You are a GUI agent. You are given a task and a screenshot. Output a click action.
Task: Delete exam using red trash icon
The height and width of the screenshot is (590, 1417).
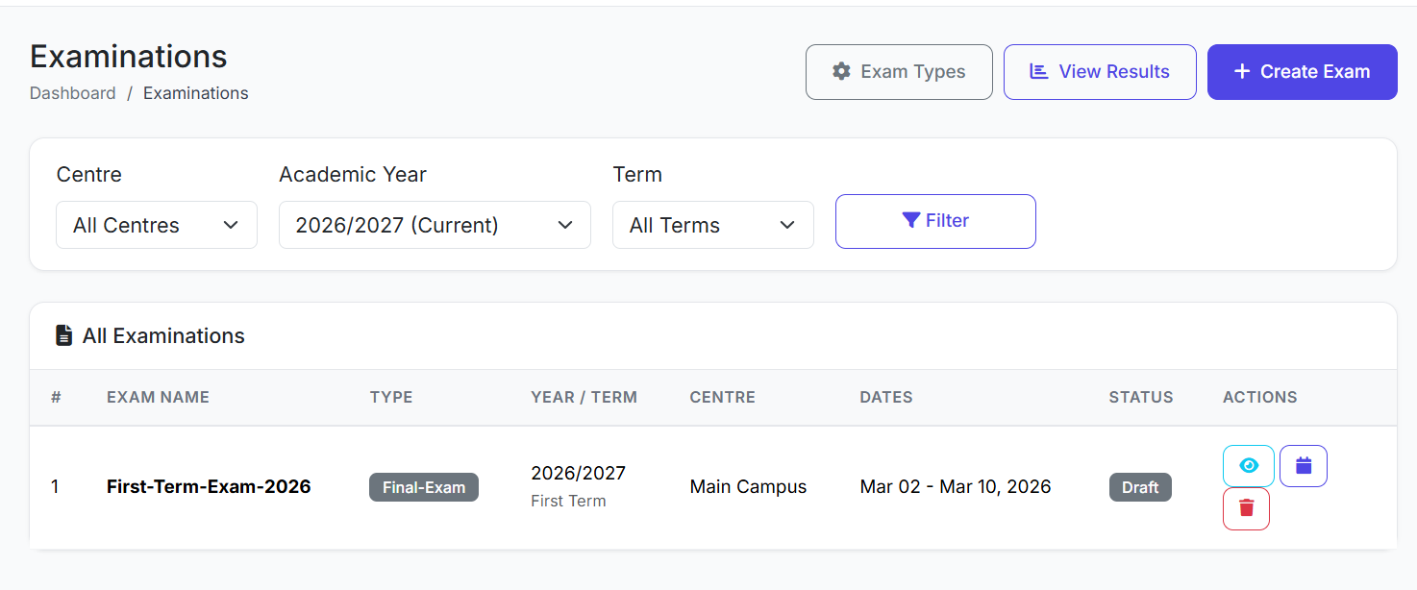click(x=1246, y=508)
